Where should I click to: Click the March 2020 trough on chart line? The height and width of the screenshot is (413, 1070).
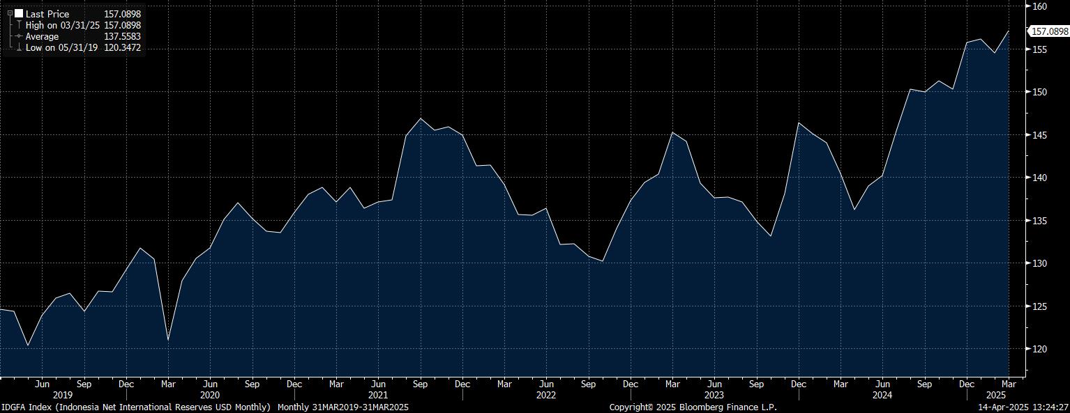point(168,340)
